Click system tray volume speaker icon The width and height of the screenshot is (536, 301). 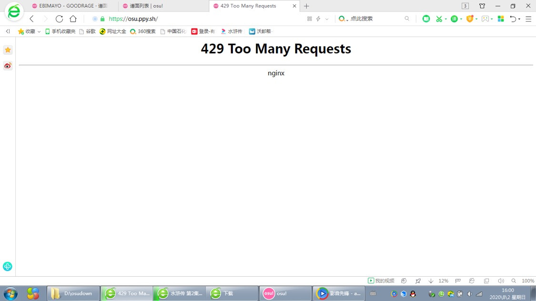tap(470, 294)
